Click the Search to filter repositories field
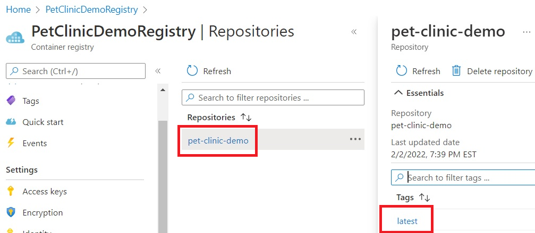Viewport: 535px width, 233px height. [x=273, y=97]
